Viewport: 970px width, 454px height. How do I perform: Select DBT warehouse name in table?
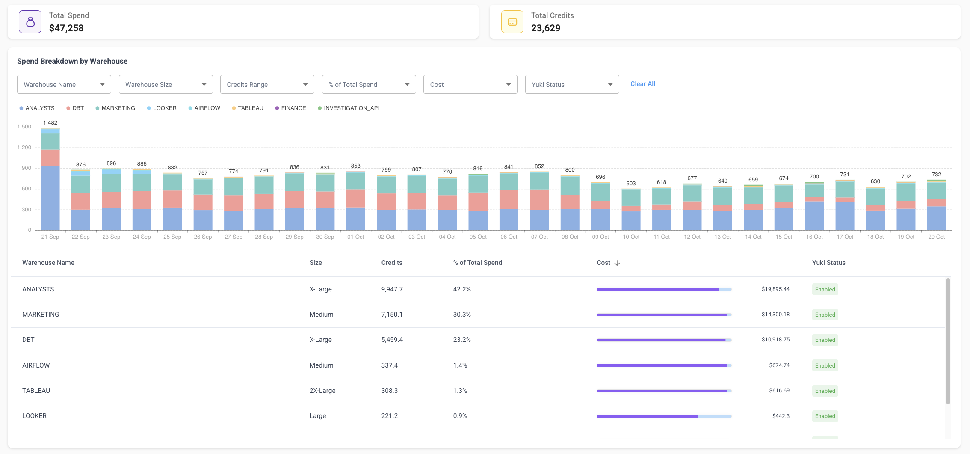coord(28,340)
